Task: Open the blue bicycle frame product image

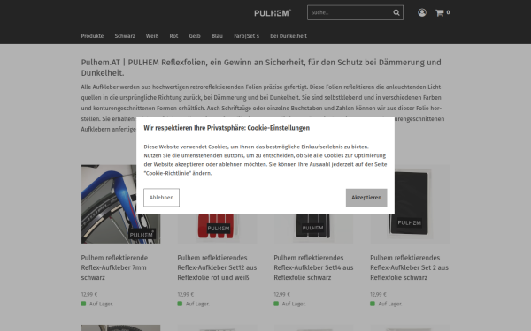Action: 120,204
